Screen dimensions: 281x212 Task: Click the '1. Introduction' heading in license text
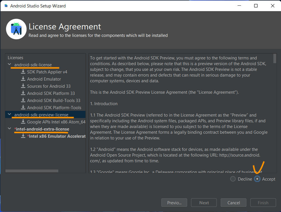tap(104, 104)
